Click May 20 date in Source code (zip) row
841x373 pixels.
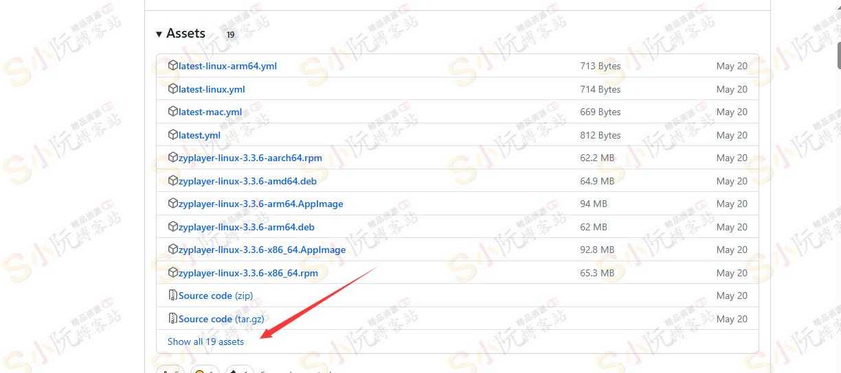(x=732, y=296)
